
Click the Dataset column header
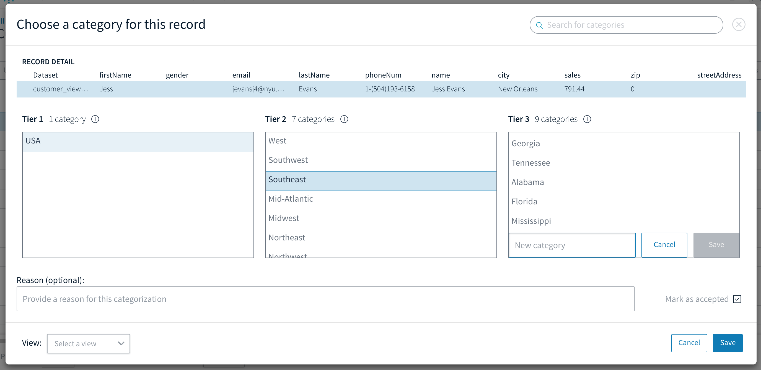click(x=45, y=75)
